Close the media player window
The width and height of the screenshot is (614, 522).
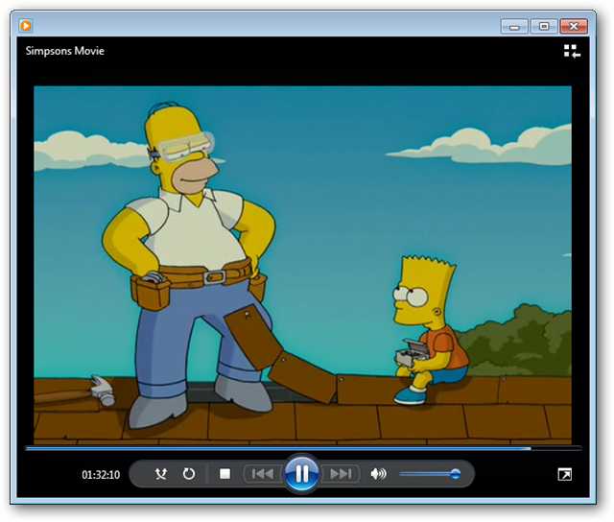click(574, 26)
